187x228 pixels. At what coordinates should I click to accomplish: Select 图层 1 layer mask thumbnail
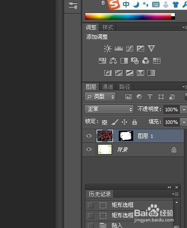126,136
